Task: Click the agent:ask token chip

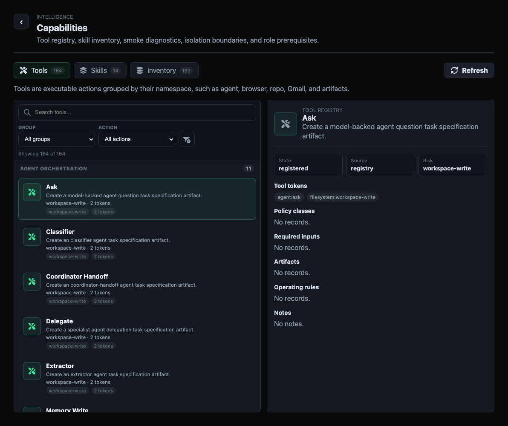Action: (289, 197)
